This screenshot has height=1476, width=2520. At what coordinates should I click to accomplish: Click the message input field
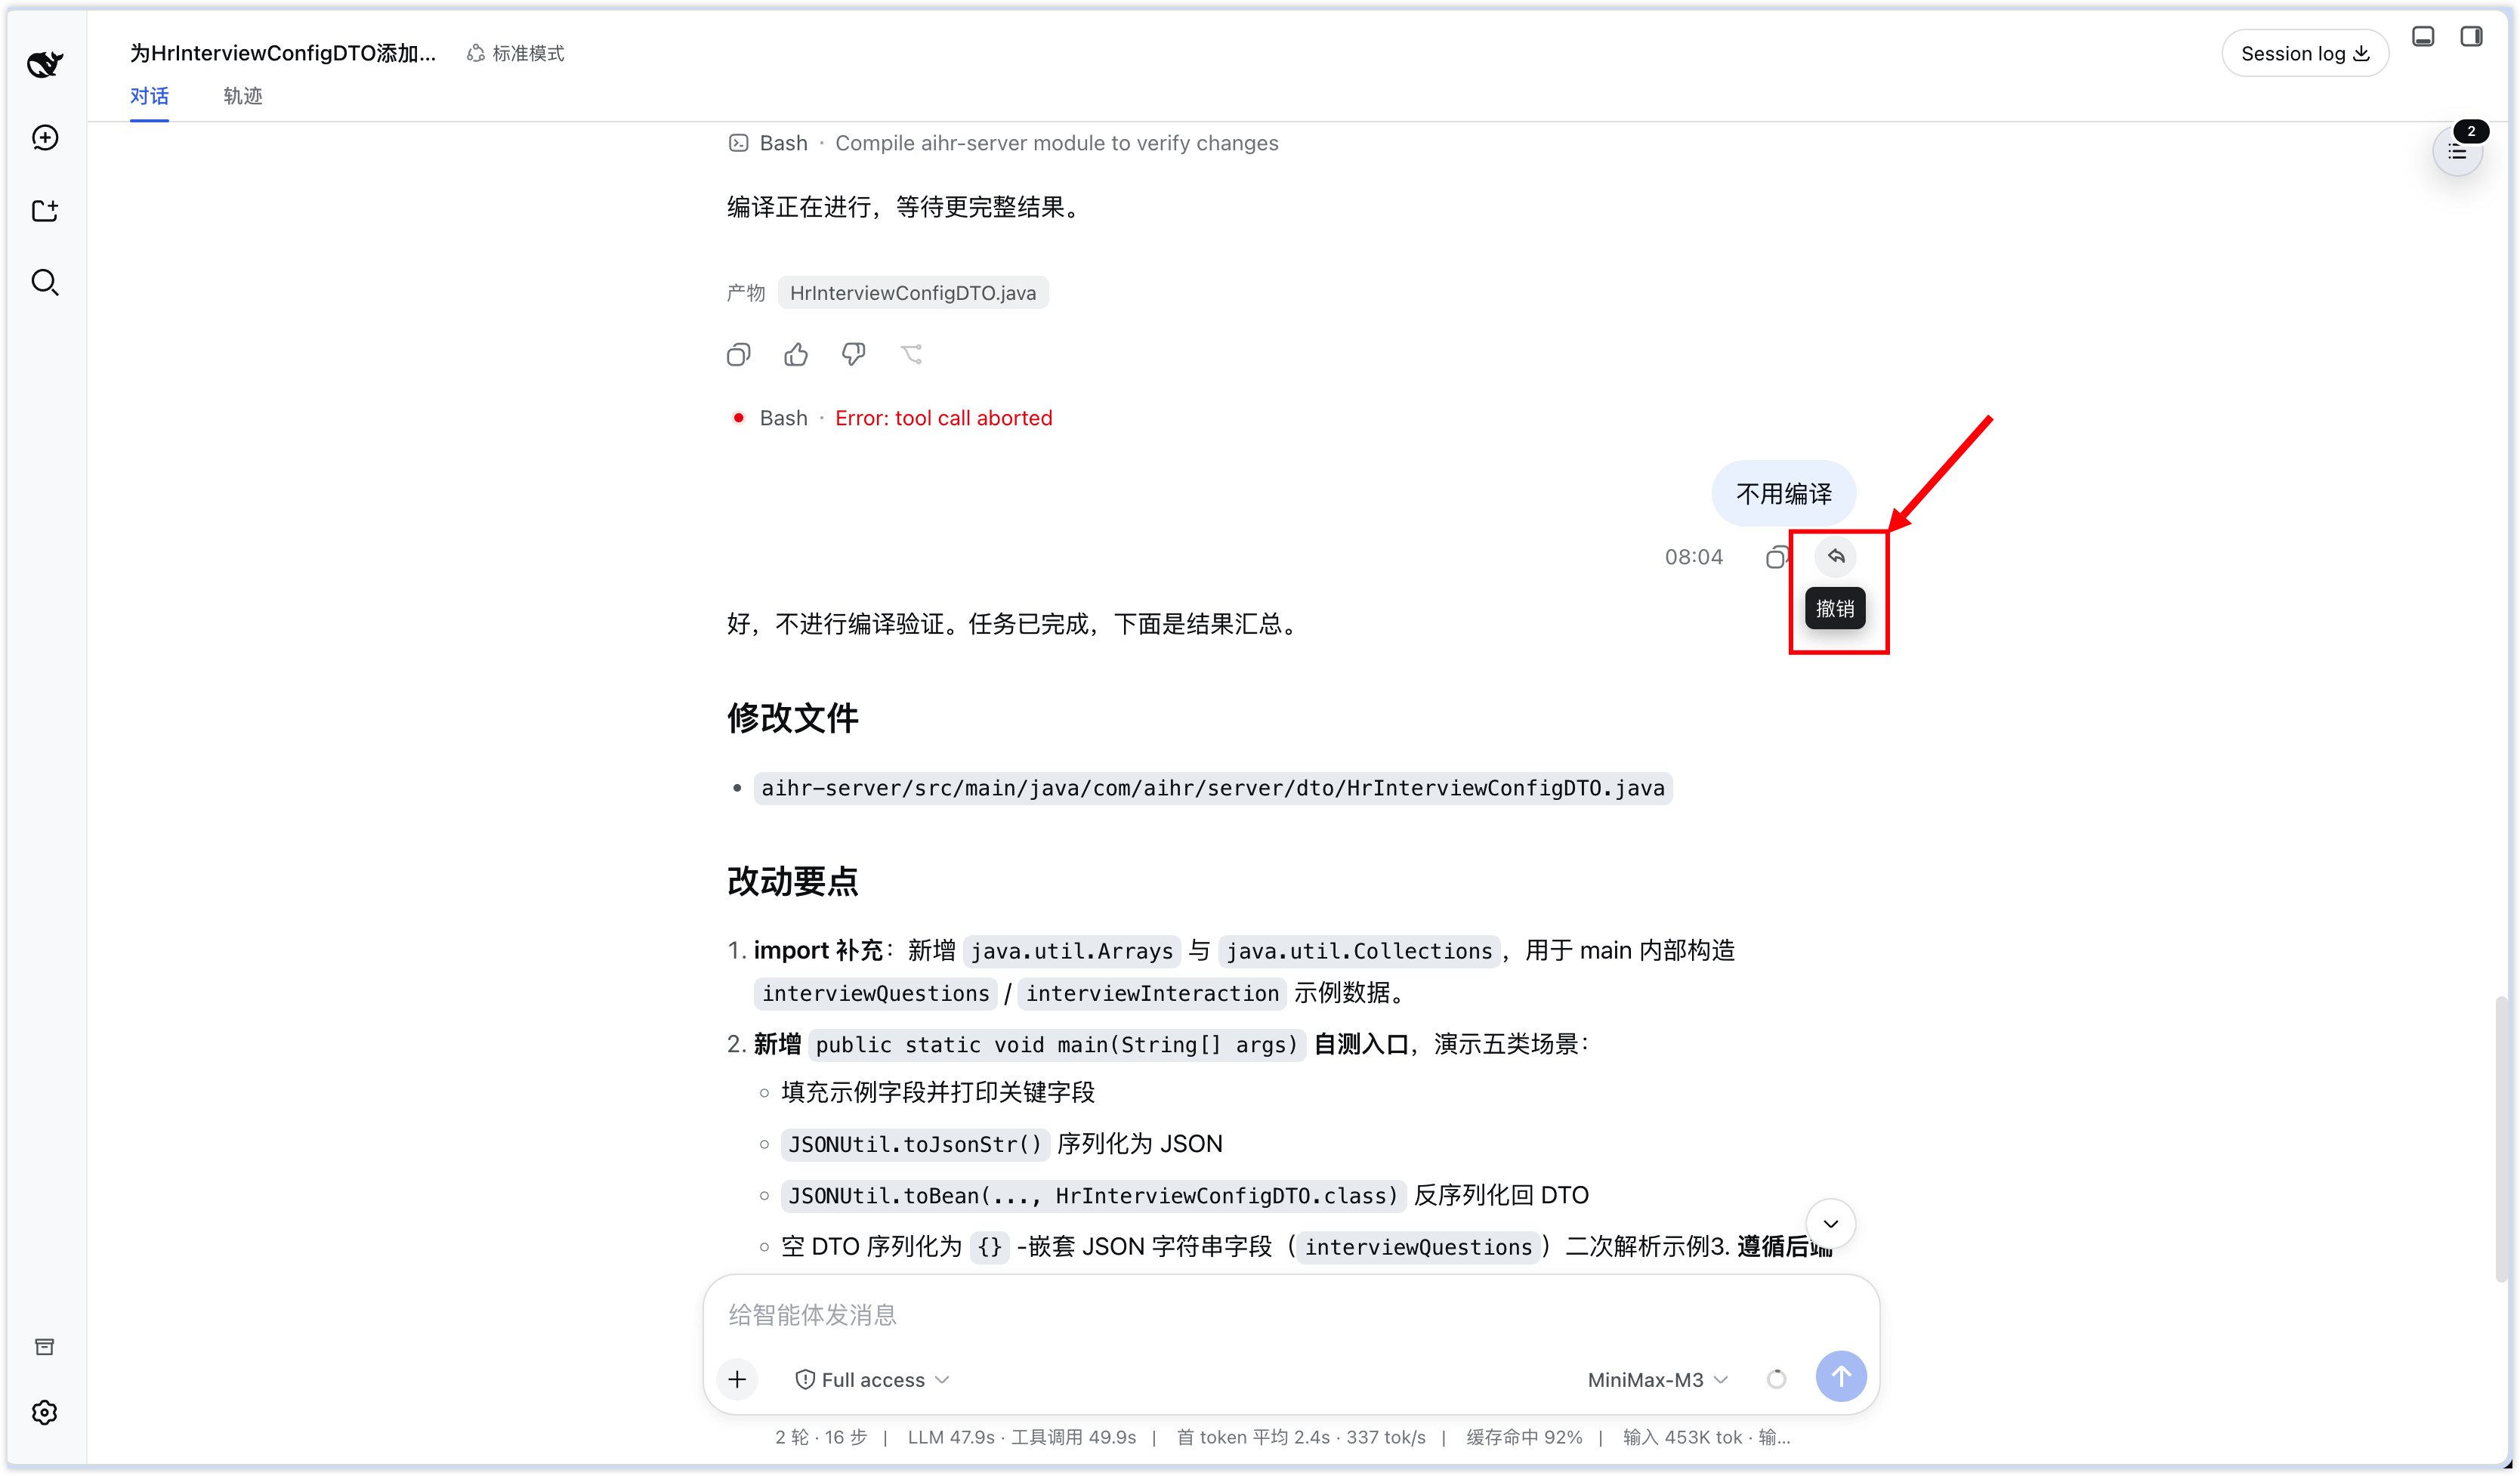pyautogui.click(x=1290, y=1314)
